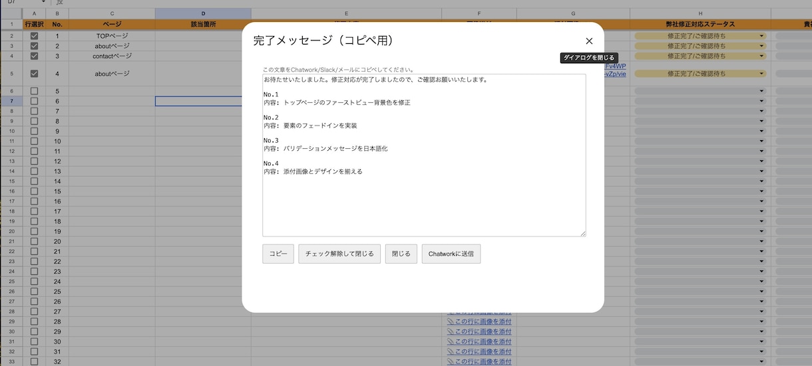Uncheck the row selection checkbox for TOPページ
The height and width of the screenshot is (366, 812).
pos(34,36)
